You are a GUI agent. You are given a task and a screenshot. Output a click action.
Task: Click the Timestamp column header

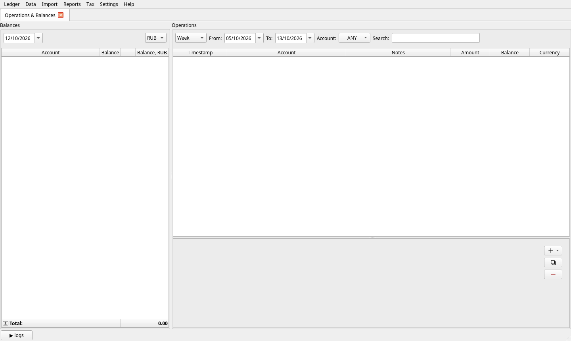coord(200,52)
